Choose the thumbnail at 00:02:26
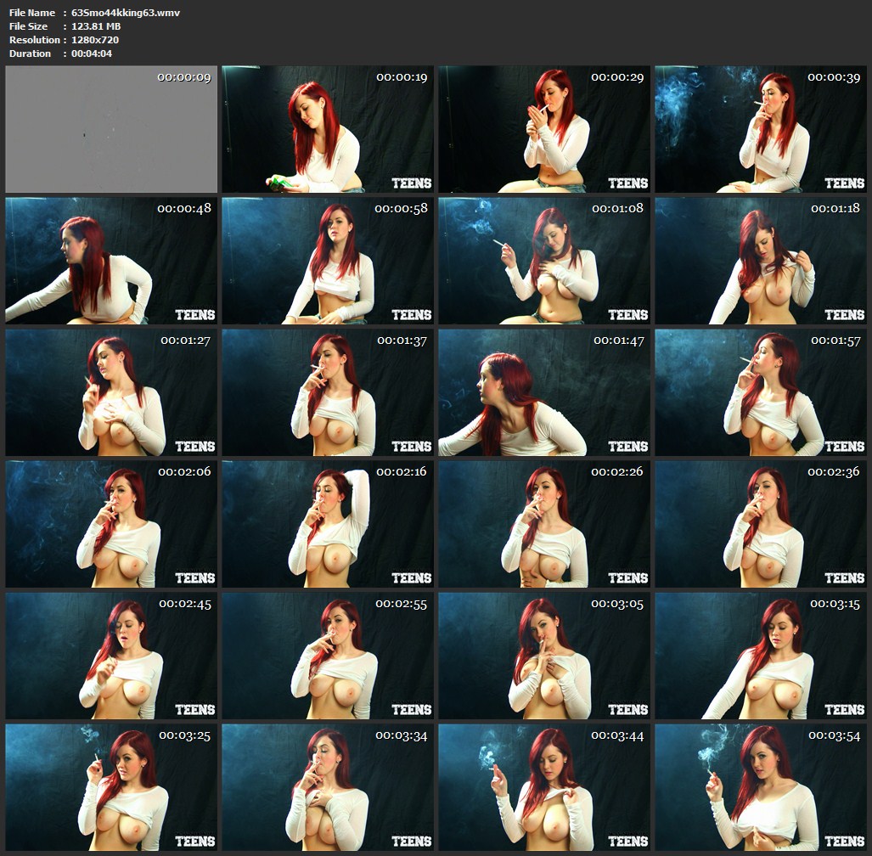 (x=544, y=524)
